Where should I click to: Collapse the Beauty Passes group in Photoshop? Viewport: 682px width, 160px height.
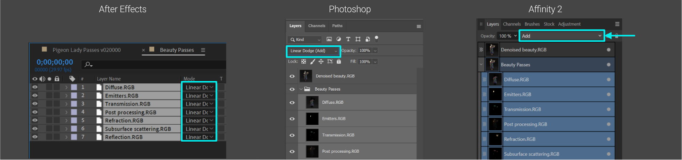(x=301, y=89)
